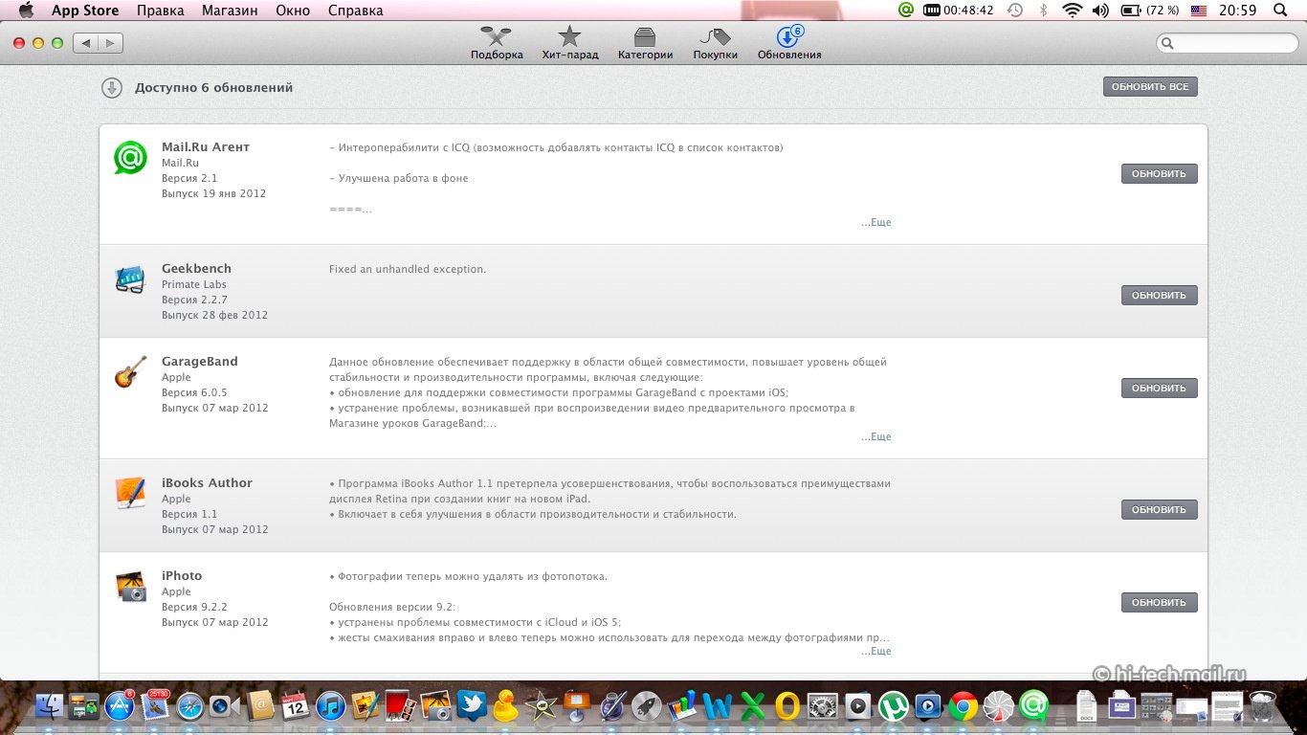The height and width of the screenshot is (735, 1307).
Task: Click the updates download arrow icon
Action: click(112, 88)
